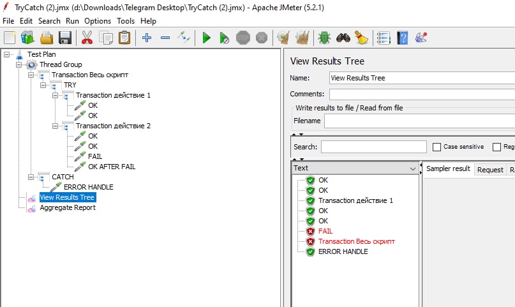Collapse the CATCH controller node

click(x=31, y=177)
